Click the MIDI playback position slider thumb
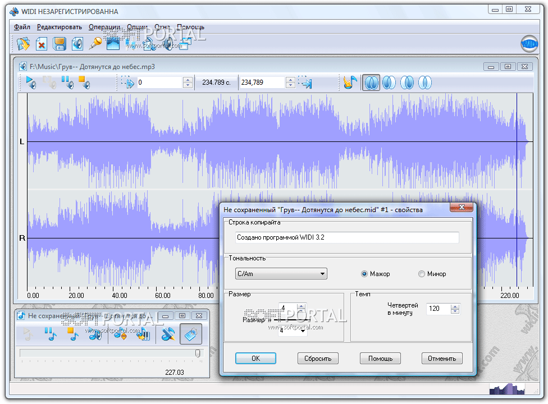The height and width of the screenshot is (404, 548). click(198, 353)
